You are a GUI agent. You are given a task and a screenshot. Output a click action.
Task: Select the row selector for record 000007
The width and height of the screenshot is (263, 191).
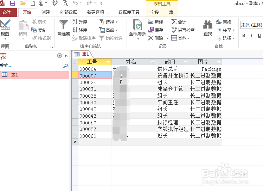tap(75, 75)
